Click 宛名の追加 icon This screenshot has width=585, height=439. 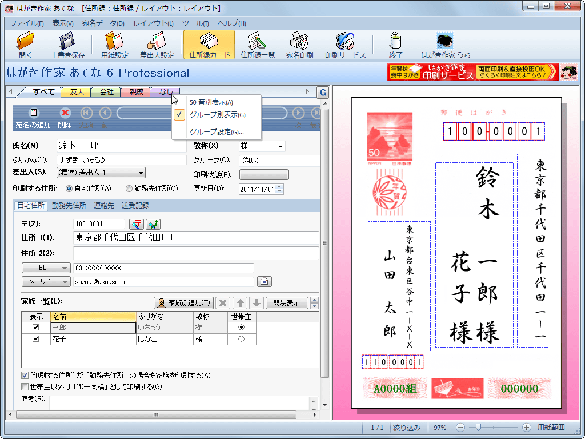[34, 113]
